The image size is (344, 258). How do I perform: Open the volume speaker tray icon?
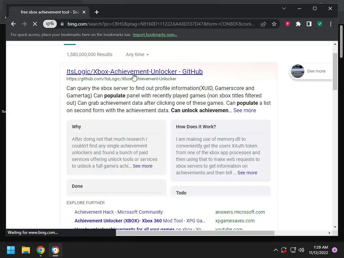(x=301, y=250)
